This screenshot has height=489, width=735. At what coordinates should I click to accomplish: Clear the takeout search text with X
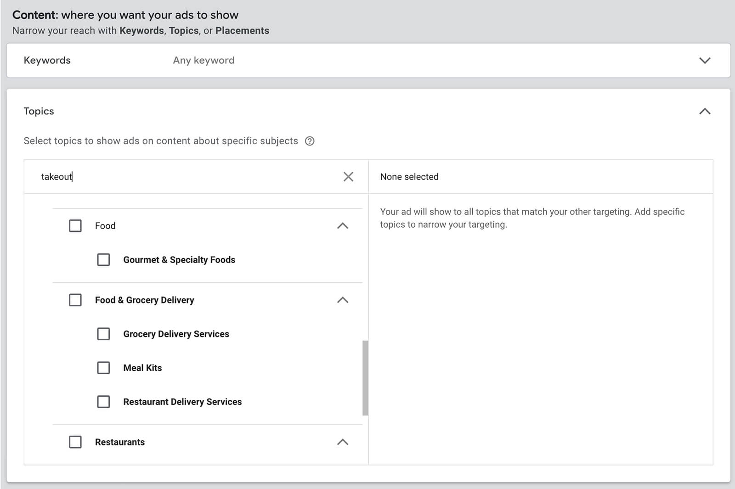348,177
